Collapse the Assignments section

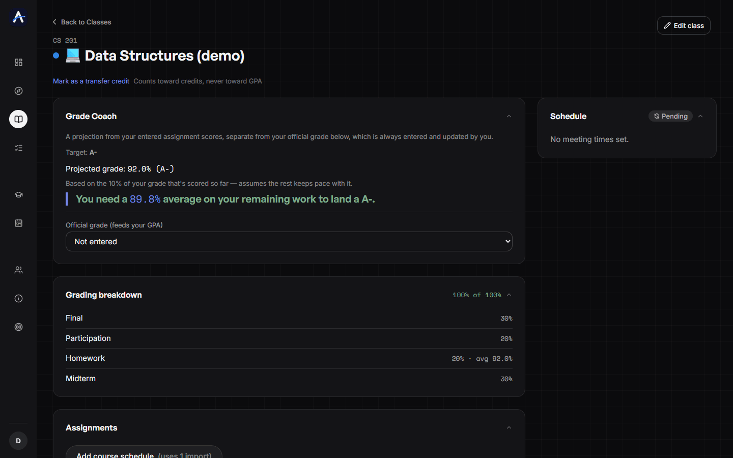point(509,427)
